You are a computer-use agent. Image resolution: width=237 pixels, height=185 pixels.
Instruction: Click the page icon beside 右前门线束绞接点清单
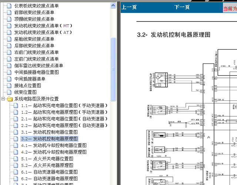[x=9, y=52]
